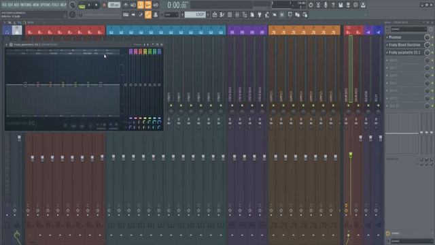The image size is (435, 245).
Task: Open the EDIT menu
Action: point(11,5)
